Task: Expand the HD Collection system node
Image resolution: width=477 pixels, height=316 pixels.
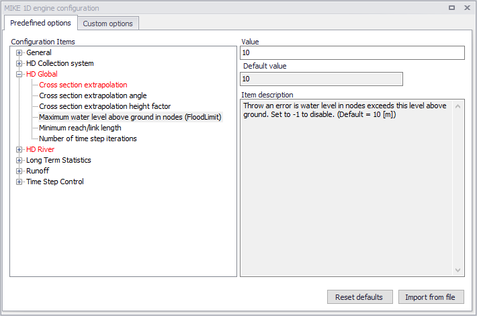Action: click(19, 63)
